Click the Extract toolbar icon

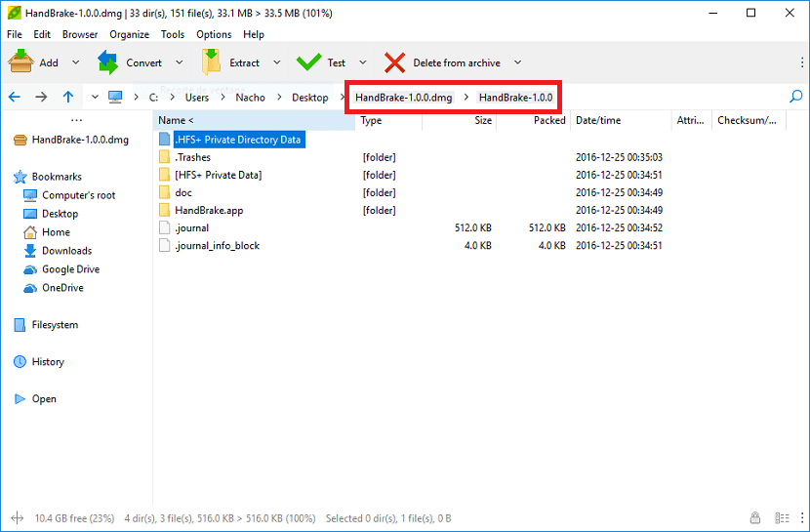[211, 61]
